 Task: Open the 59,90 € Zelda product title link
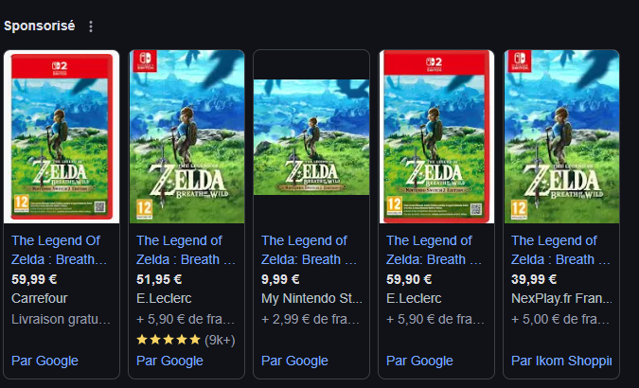[x=435, y=250]
